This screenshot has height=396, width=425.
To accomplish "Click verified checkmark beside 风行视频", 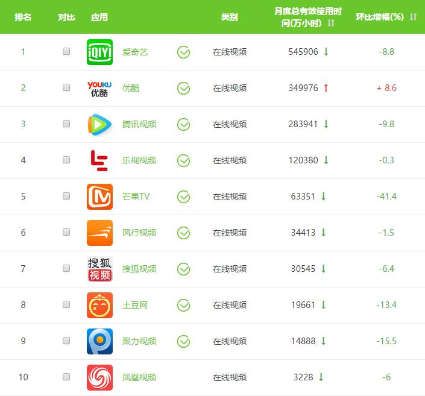I will 183,233.
